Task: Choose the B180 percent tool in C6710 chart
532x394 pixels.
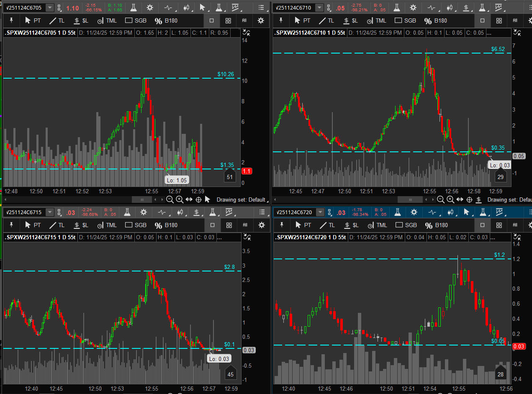Action: pyautogui.click(x=436, y=20)
